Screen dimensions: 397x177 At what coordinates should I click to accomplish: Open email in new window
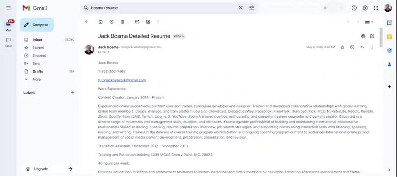click(372, 36)
